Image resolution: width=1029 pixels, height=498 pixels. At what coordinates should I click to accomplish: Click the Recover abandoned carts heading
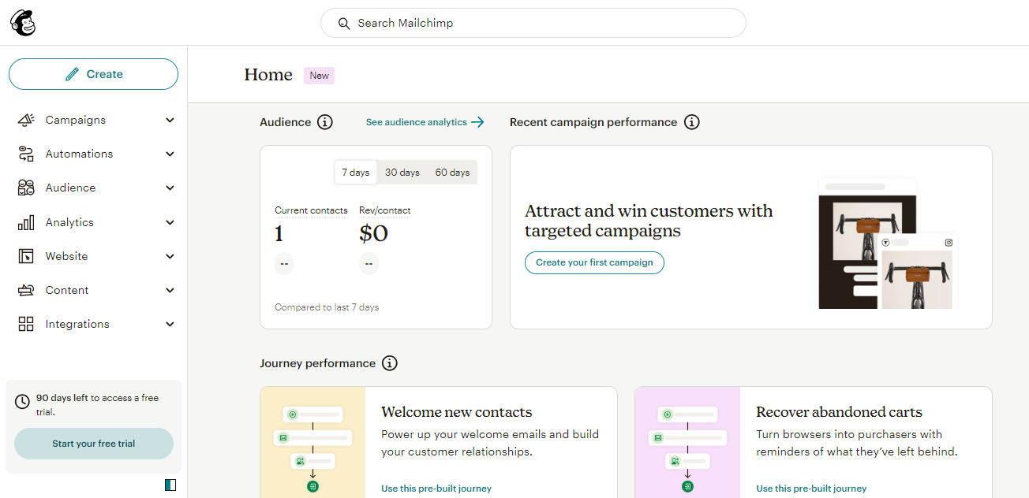(839, 412)
